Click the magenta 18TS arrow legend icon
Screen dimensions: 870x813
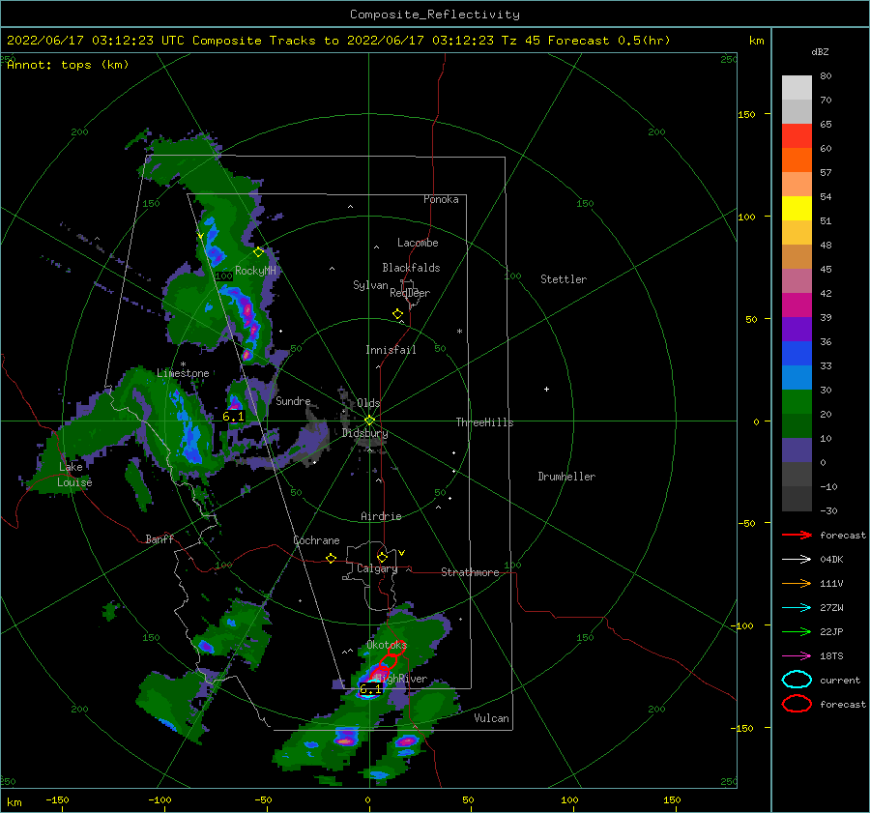(x=797, y=656)
